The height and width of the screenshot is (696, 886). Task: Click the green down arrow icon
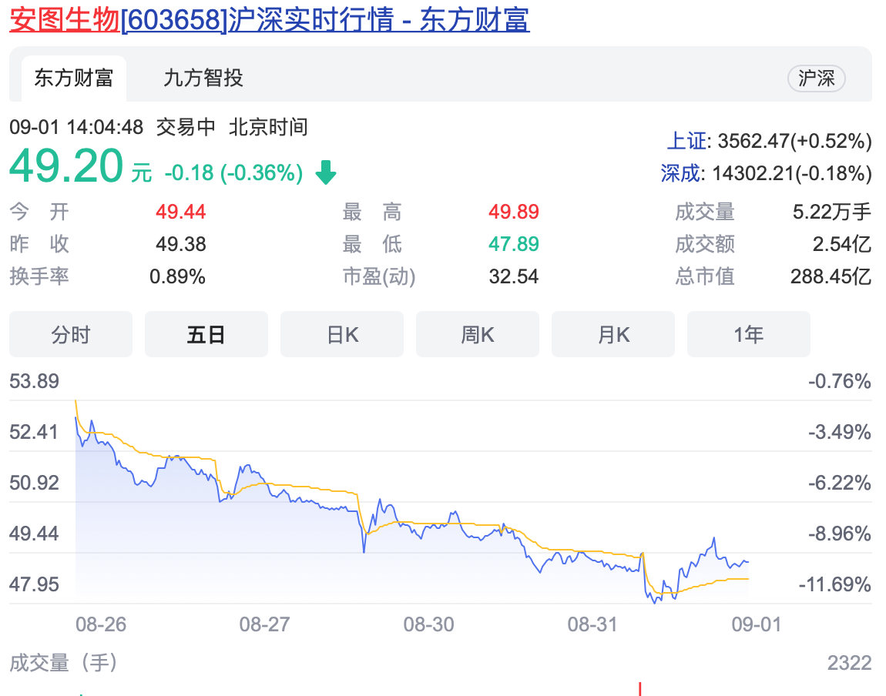click(325, 172)
